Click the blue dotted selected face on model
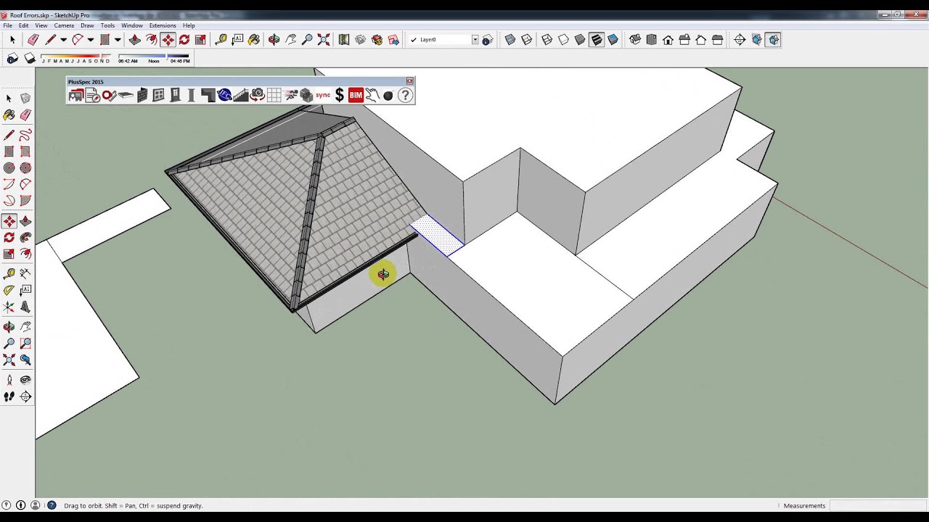 point(438,235)
